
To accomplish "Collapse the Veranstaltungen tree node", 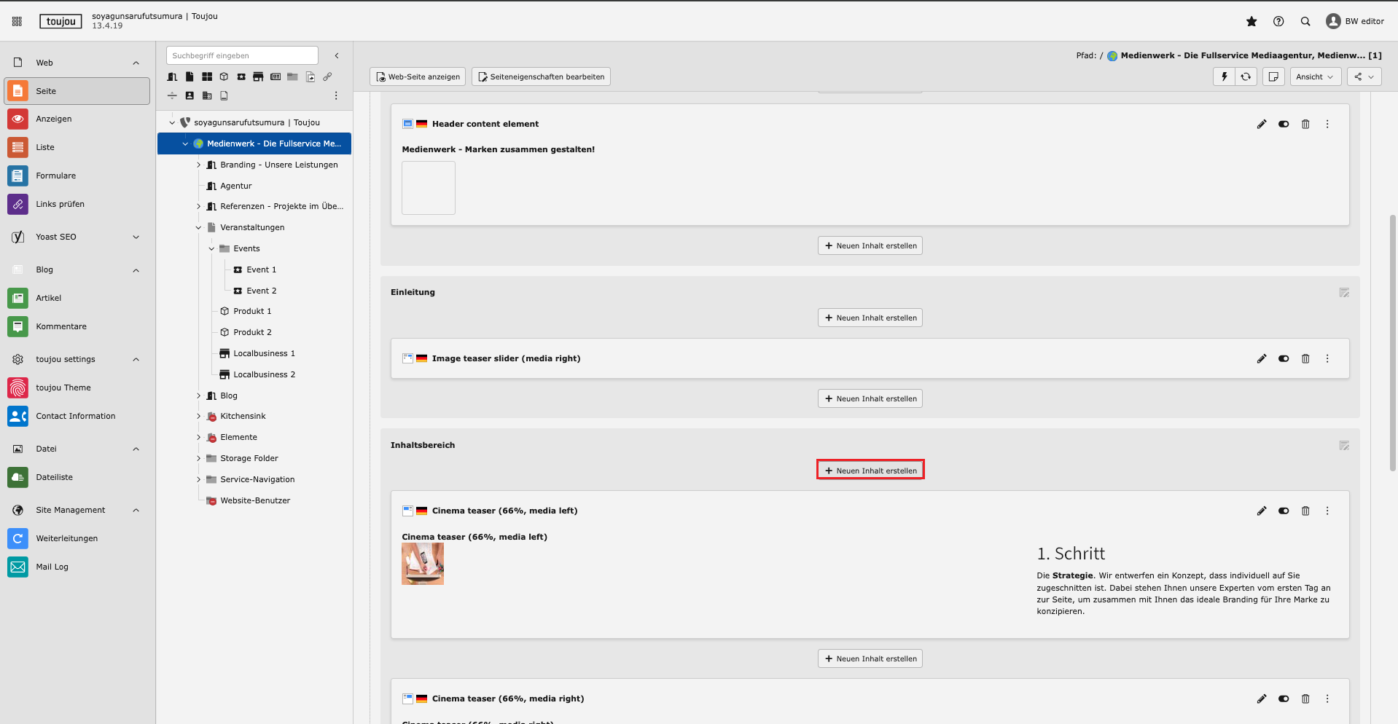I will pyautogui.click(x=198, y=228).
